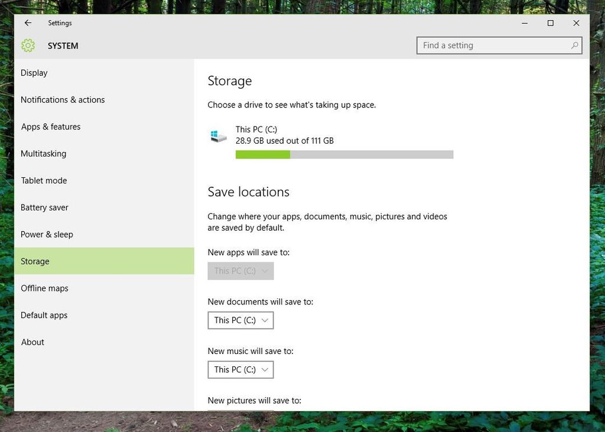Minimize the Settings window
This screenshot has height=432, width=605.
[525, 23]
